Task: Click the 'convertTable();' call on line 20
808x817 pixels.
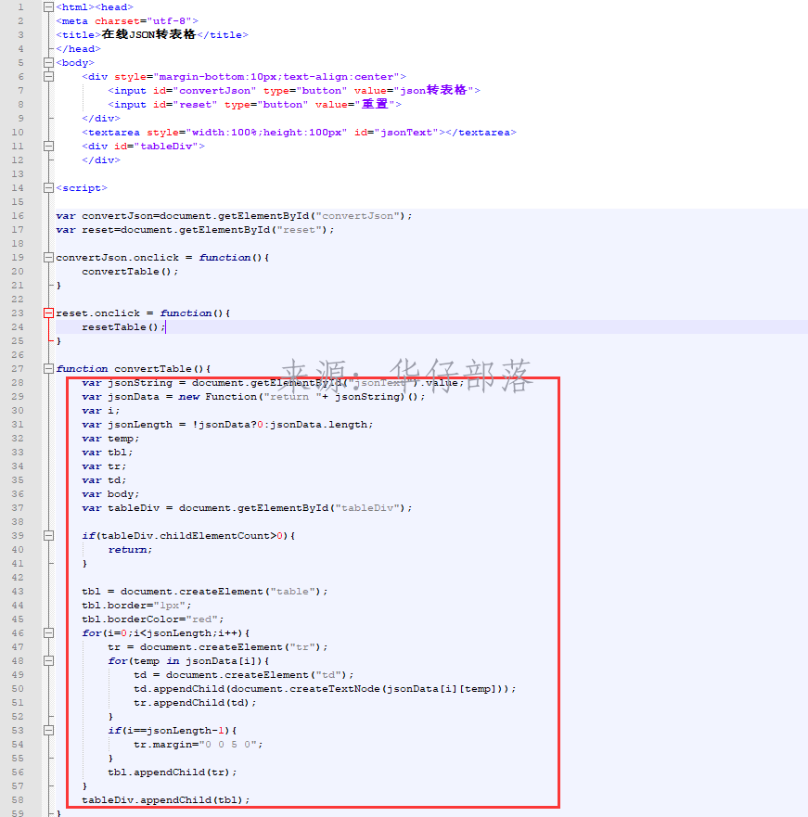Action: coord(130,272)
